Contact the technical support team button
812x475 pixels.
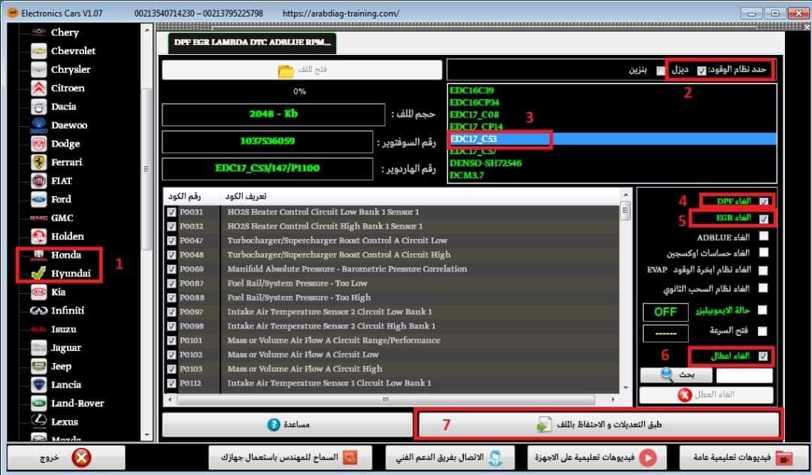450,458
